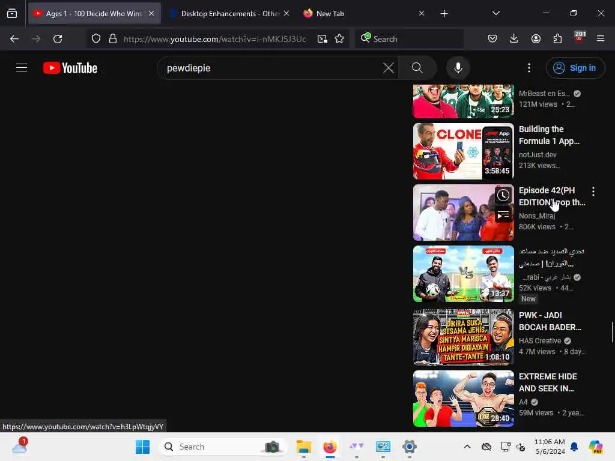
Task: Close the Desktop Enhancements tab
Action: click(x=286, y=13)
